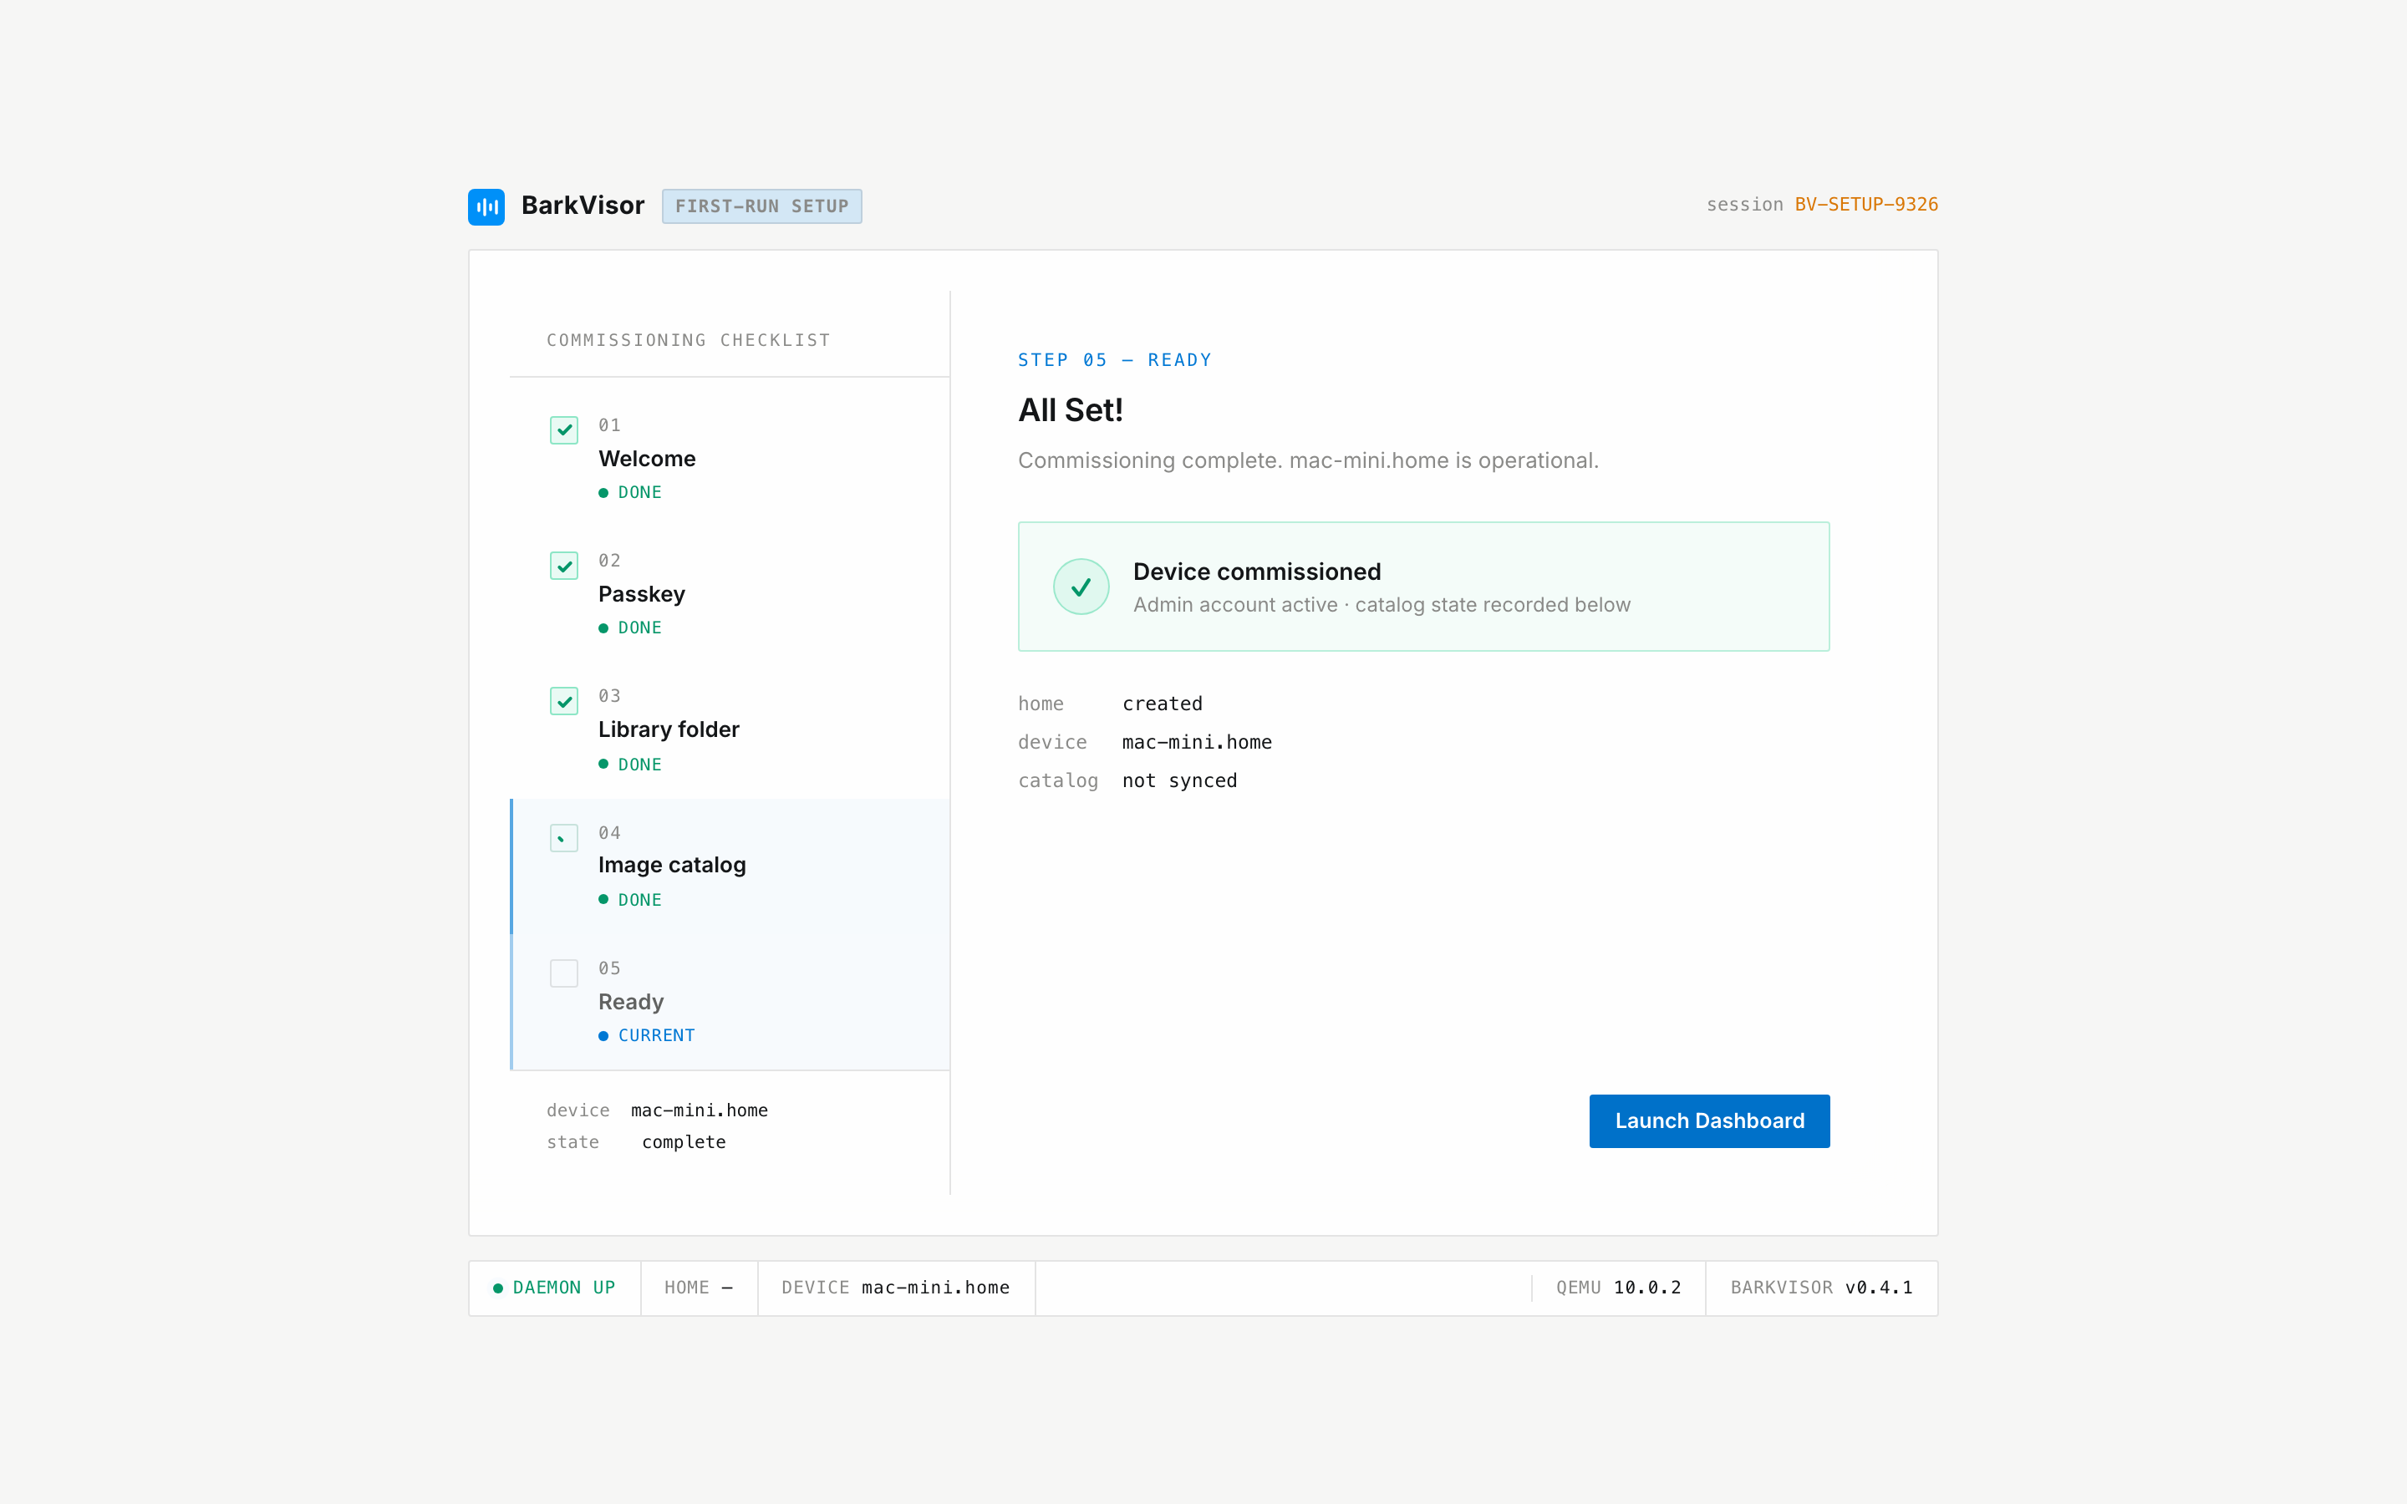Select the Library folder step
This screenshot has width=2407, height=1504.
[731, 731]
